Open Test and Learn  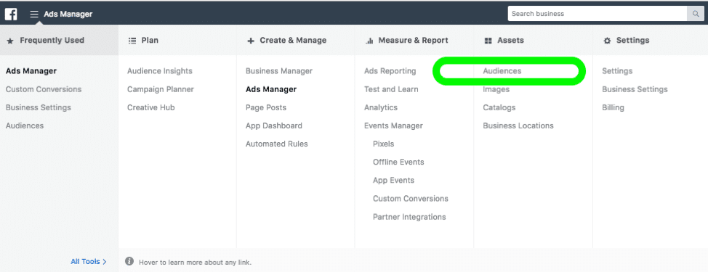(392, 89)
